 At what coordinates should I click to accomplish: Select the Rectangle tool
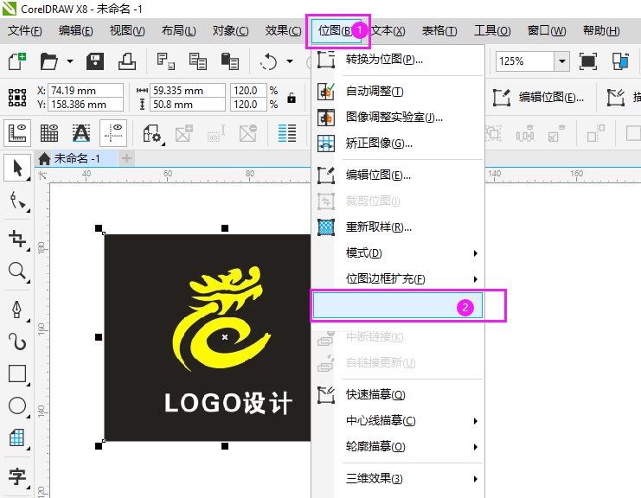pos(17,373)
